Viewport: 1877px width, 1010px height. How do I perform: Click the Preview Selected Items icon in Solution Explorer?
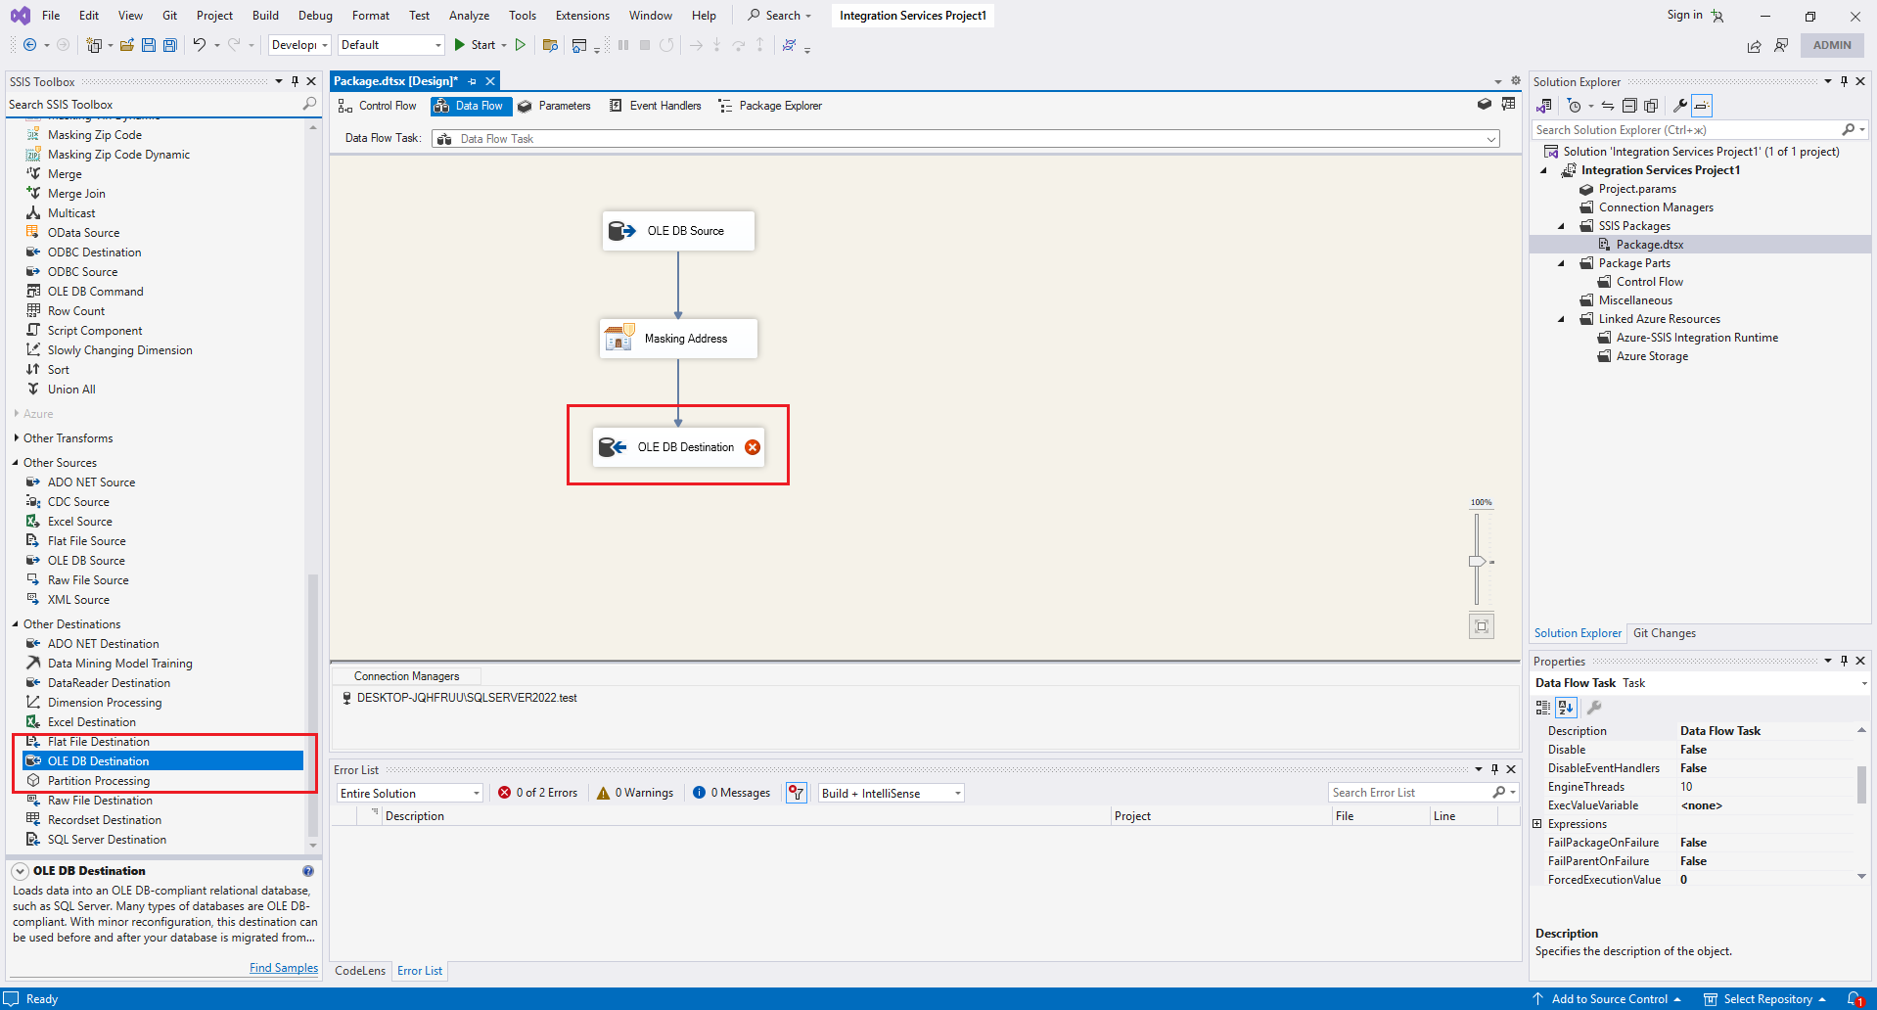pos(1702,106)
